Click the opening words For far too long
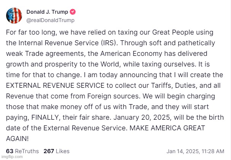 [x=32, y=32]
